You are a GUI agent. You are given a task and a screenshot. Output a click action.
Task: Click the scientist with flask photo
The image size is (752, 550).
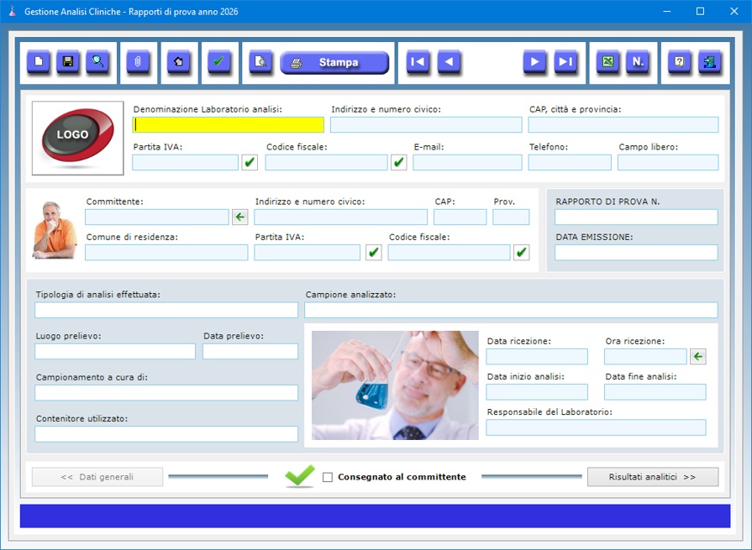(395, 385)
